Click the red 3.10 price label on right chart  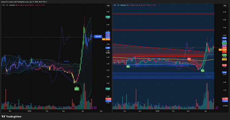click(225, 65)
